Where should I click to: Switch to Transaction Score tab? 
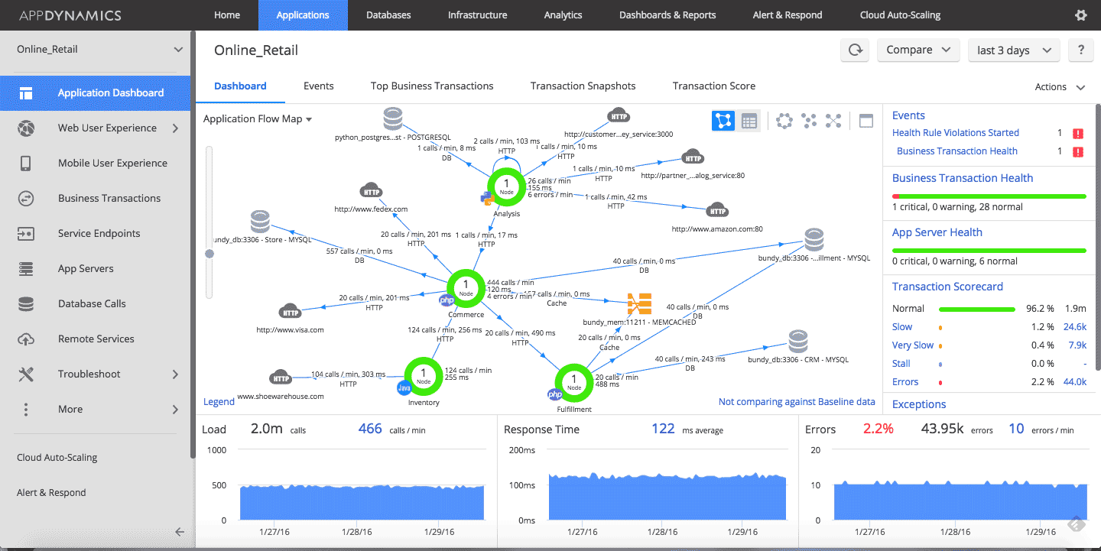tap(714, 86)
